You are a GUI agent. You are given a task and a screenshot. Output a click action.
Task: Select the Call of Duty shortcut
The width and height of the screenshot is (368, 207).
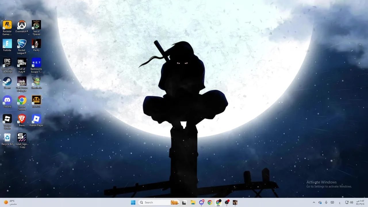click(22, 66)
